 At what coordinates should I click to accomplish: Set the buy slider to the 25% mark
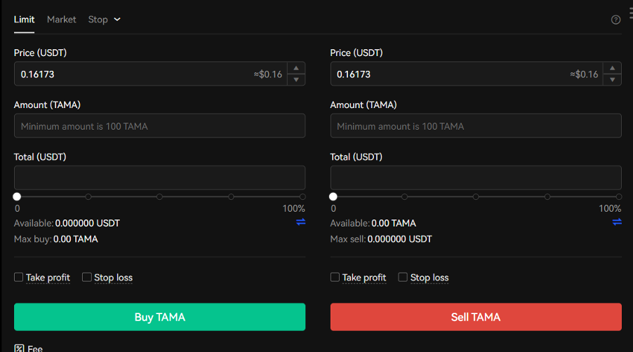(x=88, y=197)
